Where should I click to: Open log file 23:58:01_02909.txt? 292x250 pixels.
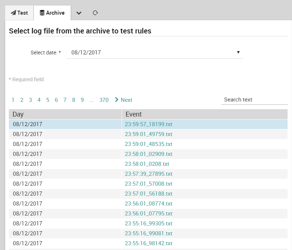tap(148, 154)
